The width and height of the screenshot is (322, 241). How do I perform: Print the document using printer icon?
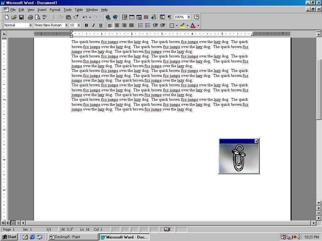31,17
